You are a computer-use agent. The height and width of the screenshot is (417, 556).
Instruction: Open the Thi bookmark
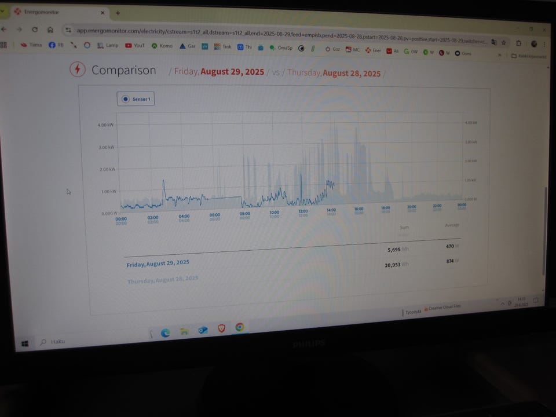pyautogui.click(x=244, y=47)
